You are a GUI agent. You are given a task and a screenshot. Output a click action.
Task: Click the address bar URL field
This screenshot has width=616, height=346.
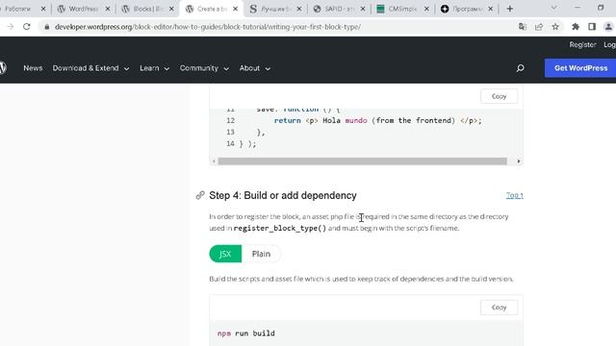pos(275,27)
